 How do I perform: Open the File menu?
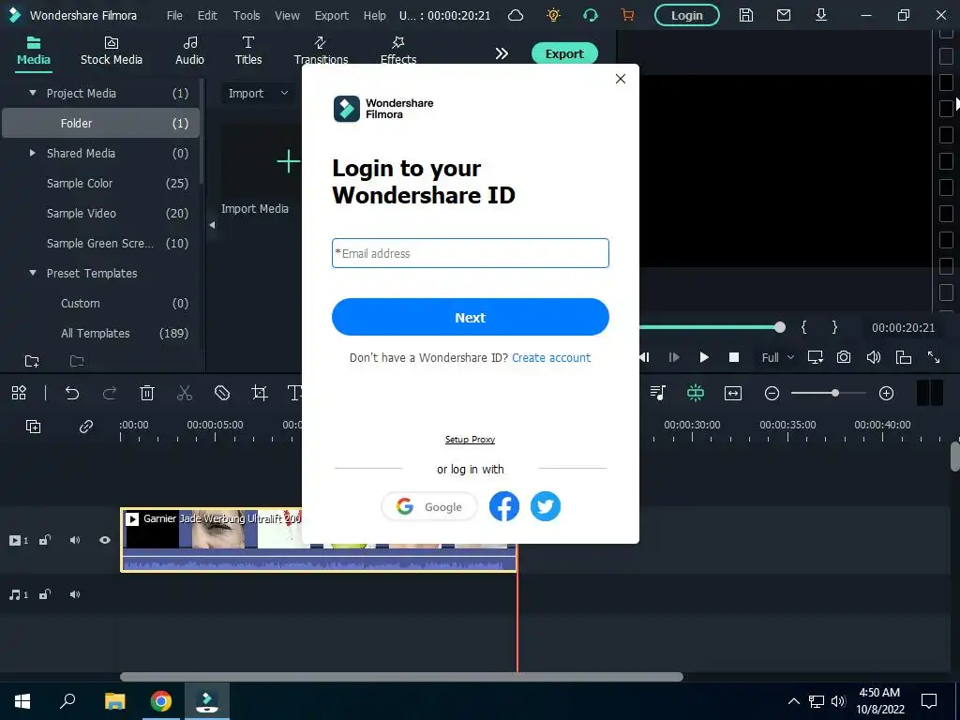coord(174,15)
